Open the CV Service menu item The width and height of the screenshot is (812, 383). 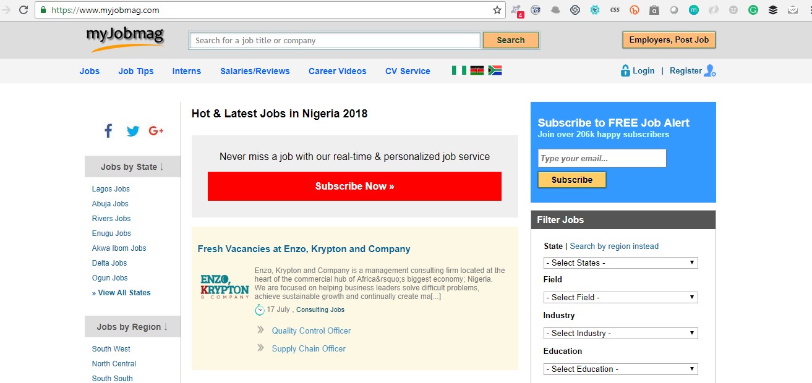[x=408, y=71]
